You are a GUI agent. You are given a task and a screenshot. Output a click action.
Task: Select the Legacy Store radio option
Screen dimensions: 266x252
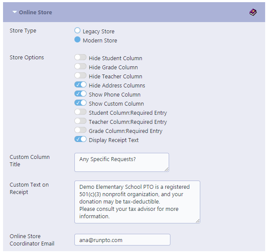[77, 30]
